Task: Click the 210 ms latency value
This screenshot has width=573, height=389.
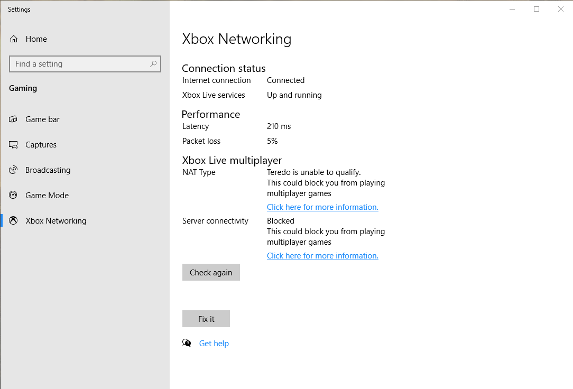Action: pyautogui.click(x=279, y=126)
